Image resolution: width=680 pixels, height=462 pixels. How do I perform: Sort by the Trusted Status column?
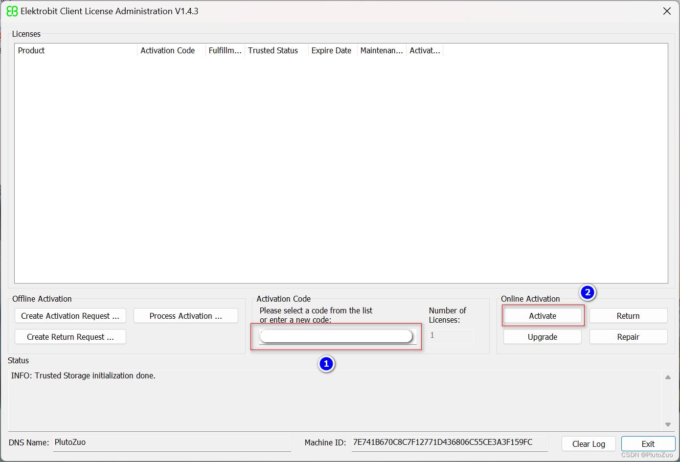coord(276,50)
